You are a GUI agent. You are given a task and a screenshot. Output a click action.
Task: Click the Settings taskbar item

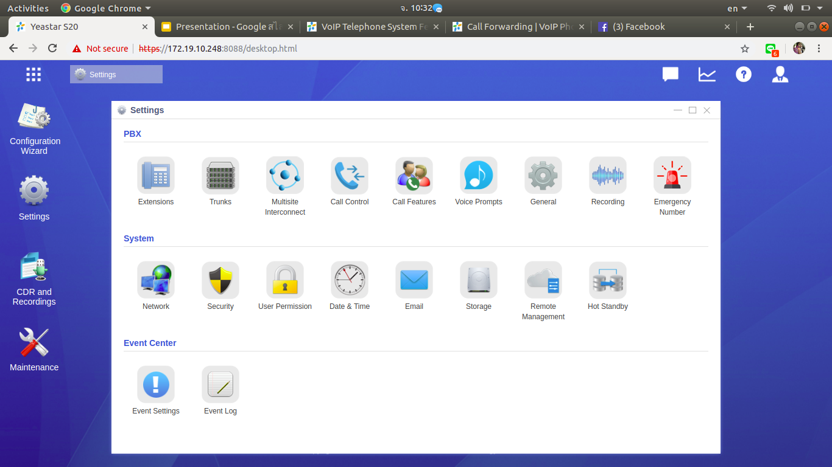(x=116, y=74)
